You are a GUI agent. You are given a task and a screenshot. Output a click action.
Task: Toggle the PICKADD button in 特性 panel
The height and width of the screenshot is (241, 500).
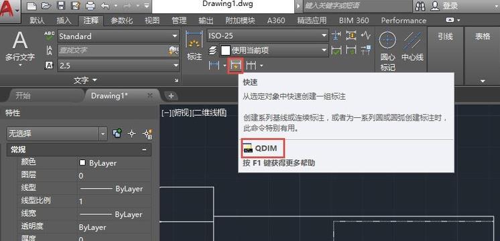coord(117,134)
